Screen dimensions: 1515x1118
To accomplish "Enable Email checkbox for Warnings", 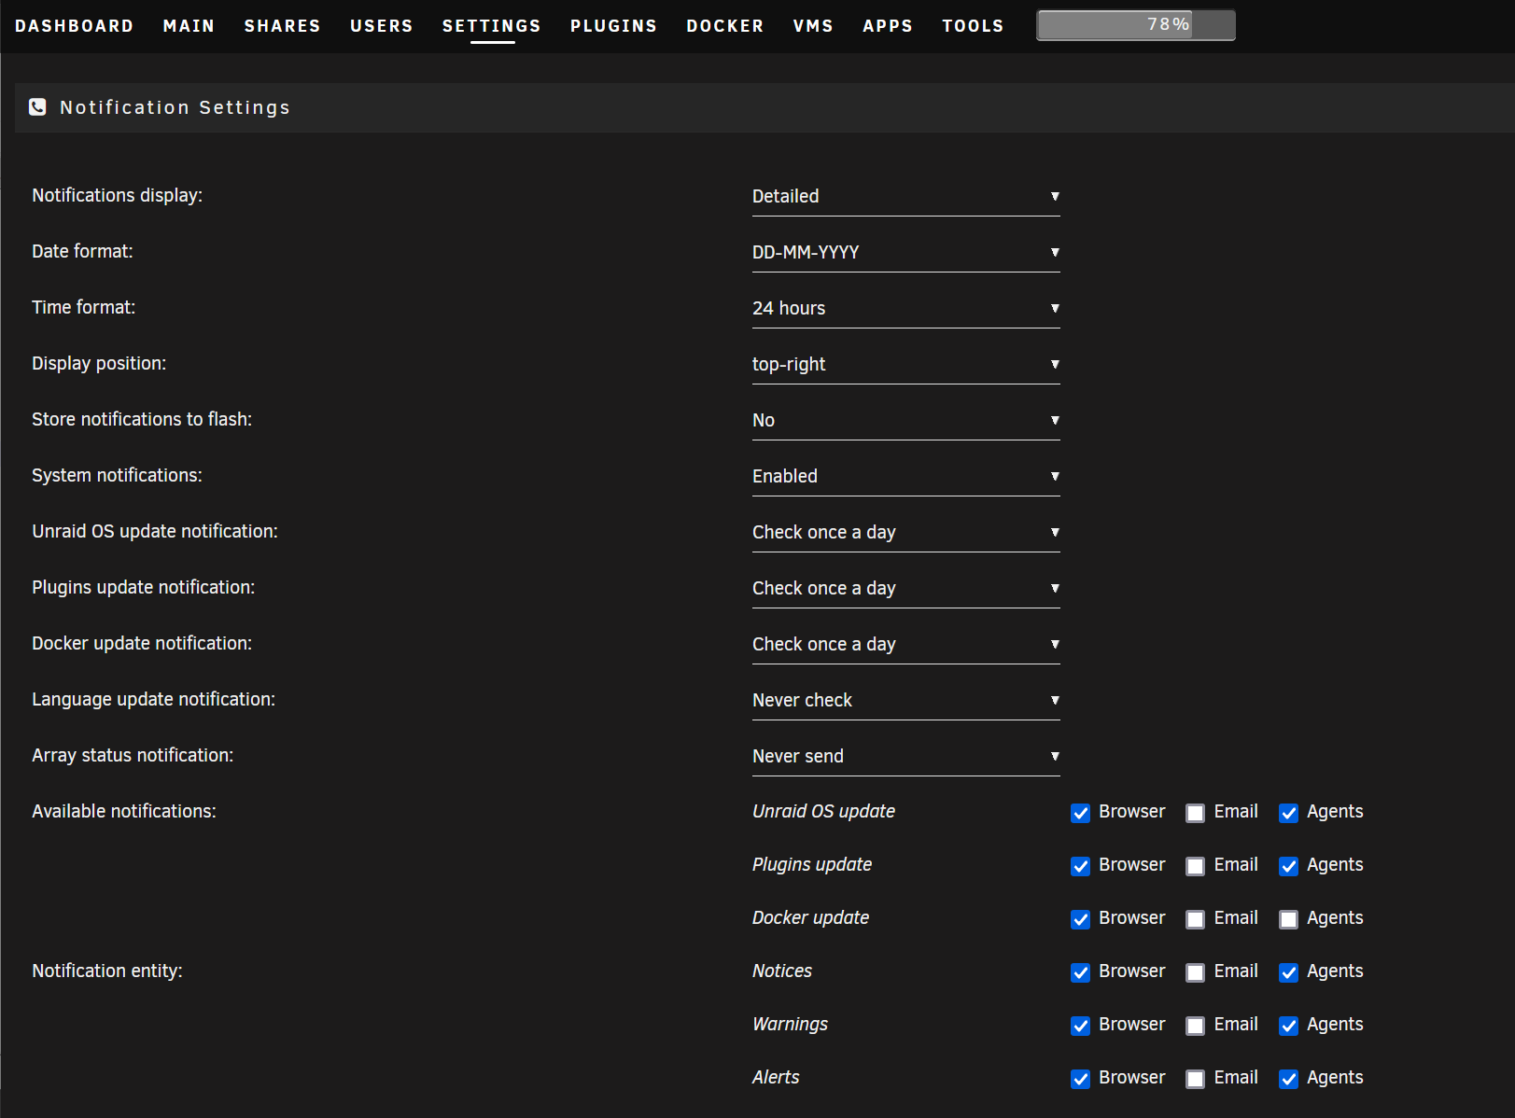I will coord(1195,1026).
